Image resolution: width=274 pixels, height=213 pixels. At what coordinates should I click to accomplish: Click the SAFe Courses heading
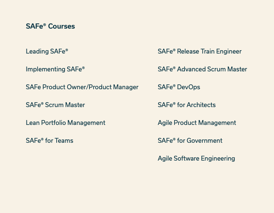point(50,26)
